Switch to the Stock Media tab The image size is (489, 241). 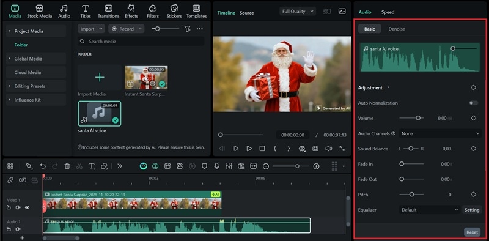(39, 11)
